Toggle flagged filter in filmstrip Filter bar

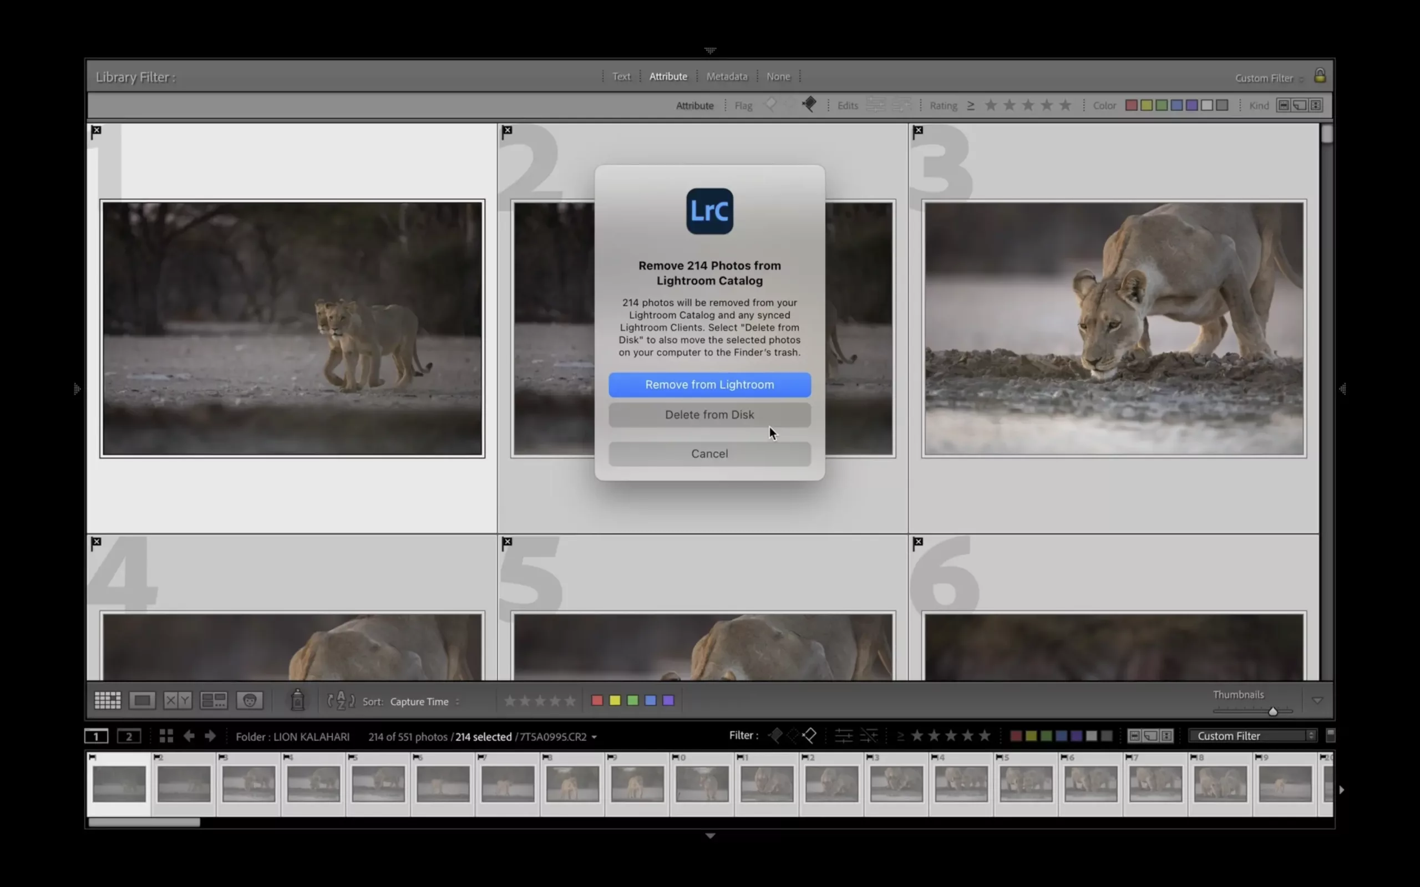(x=775, y=736)
